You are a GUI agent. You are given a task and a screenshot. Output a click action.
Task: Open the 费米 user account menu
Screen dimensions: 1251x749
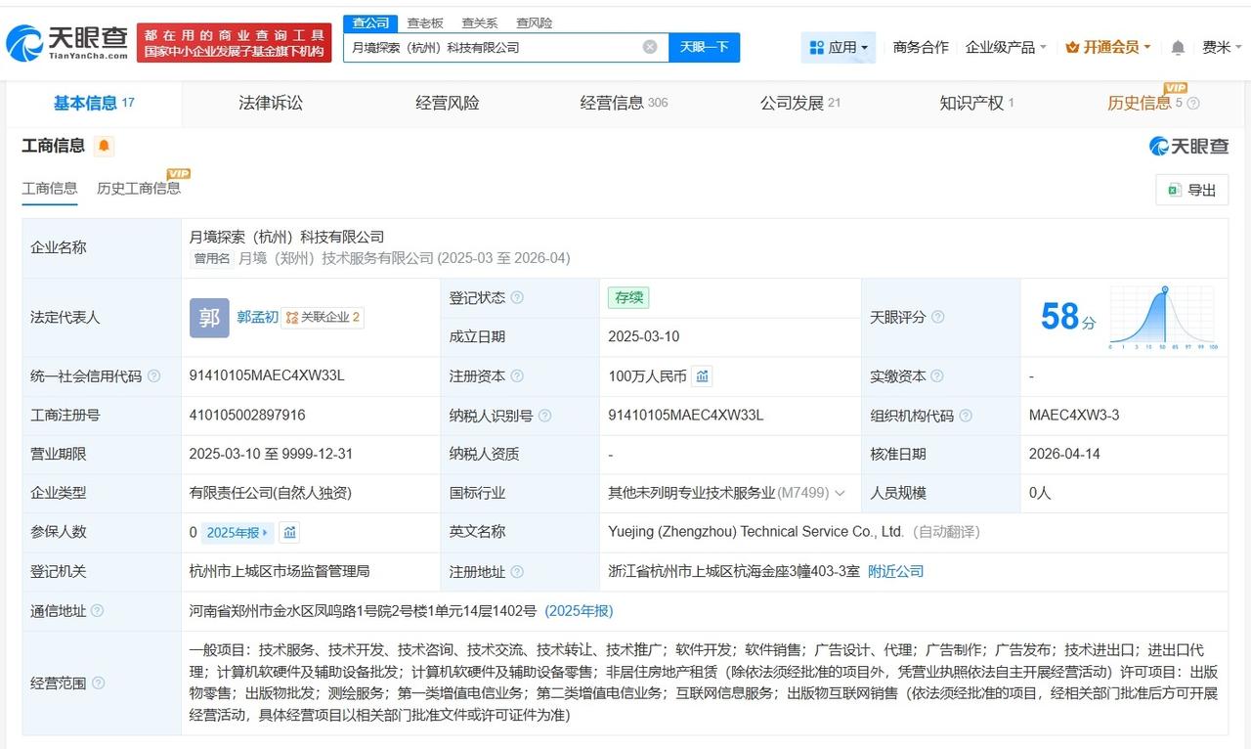[x=1222, y=47]
